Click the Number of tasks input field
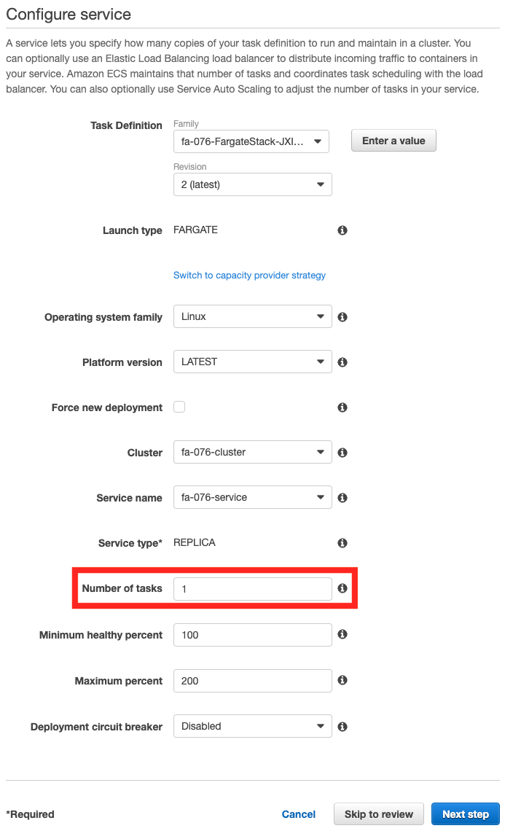 click(x=252, y=589)
